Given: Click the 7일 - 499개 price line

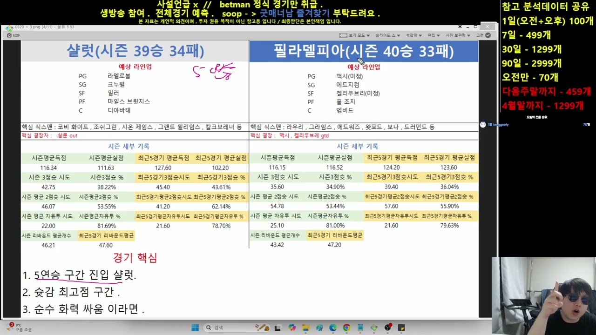Looking at the screenshot, I should pos(527,35).
